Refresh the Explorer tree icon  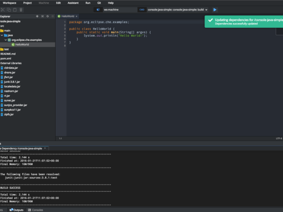click(x=48, y=16)
